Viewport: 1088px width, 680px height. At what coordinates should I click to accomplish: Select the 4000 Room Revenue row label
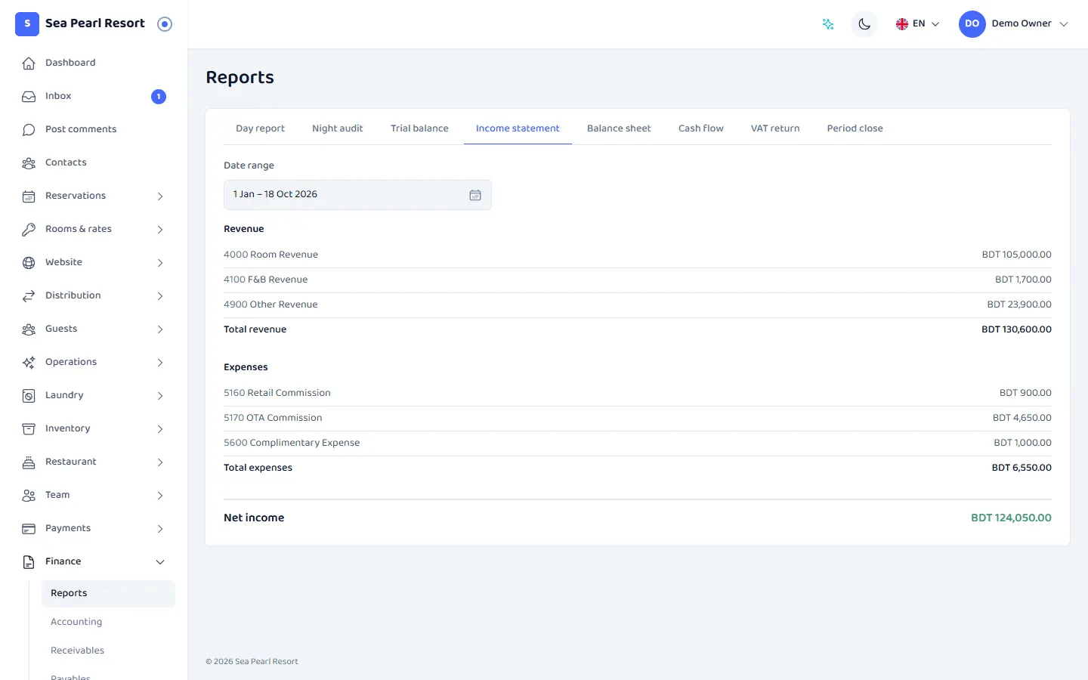(270, 255)
